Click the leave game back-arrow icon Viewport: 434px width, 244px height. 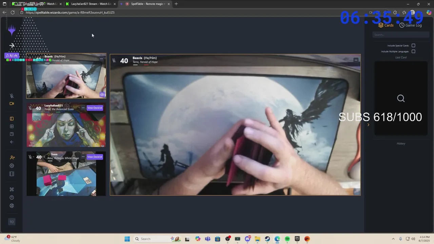[12, 142]
